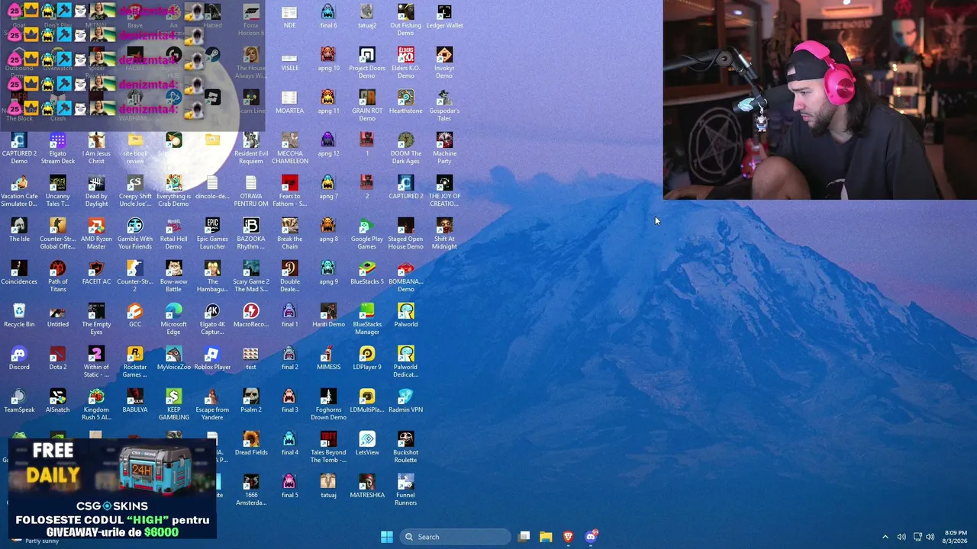977x549 pixels.
Task: Select the Psalm 2 desktop icon
Action: pos(251,401)
